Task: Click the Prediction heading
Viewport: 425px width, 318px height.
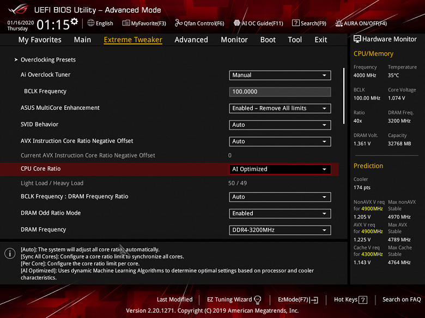Action: (x=368, y=166)
